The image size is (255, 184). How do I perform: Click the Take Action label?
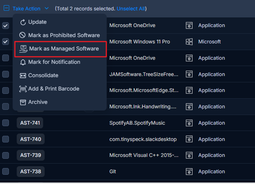point(26,9)
